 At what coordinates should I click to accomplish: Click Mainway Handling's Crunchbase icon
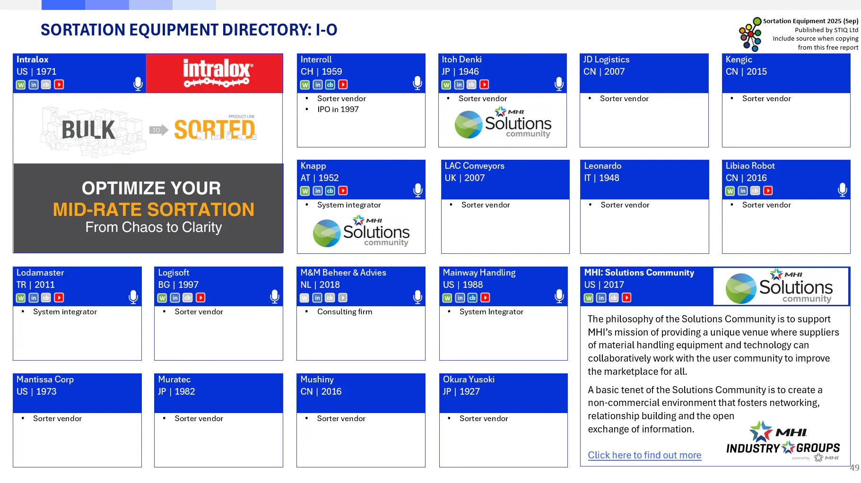pyautogui.click(x=472, y=298)
